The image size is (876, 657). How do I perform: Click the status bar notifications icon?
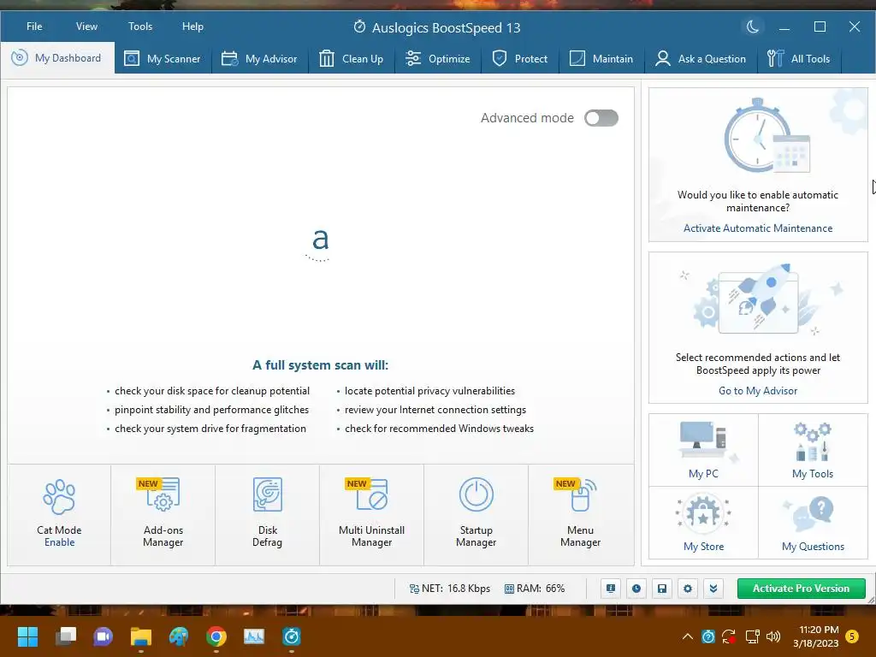[611, 589]
